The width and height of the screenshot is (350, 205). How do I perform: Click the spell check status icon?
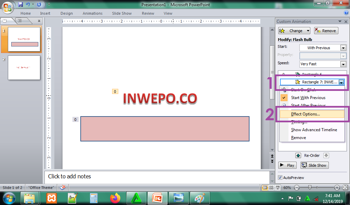(x=63, y=188)
